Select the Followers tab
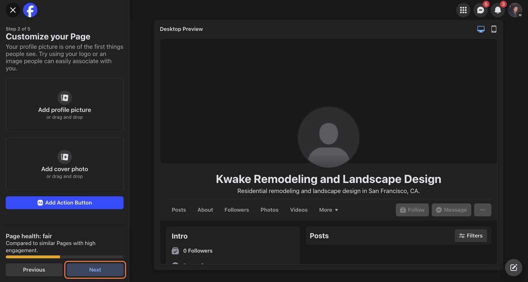 click(x=237, y=210)
